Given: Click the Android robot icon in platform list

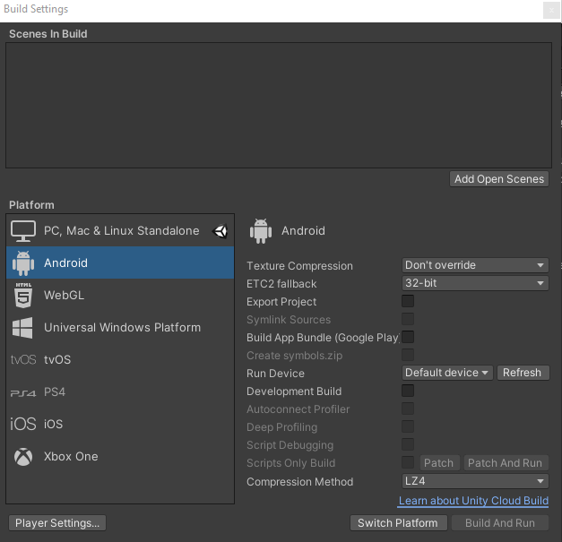Looking at the screenshot, I should click(x=23, y=263).
